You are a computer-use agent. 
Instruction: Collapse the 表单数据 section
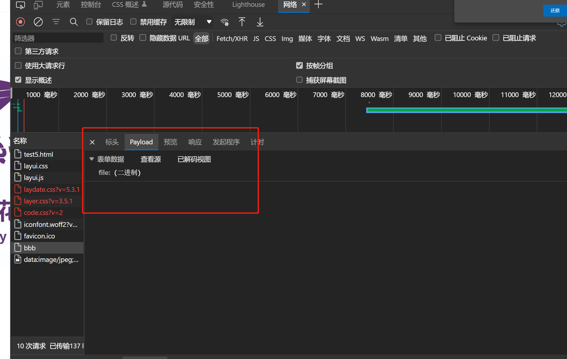pos(92,159)
